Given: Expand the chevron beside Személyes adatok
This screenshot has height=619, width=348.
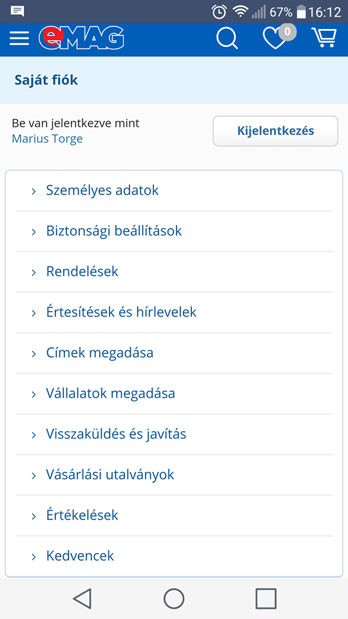Looking at the screenshot, I should click(x=34, y=191).
